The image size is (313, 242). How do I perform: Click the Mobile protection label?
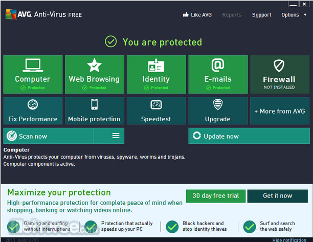click(94, 119)
